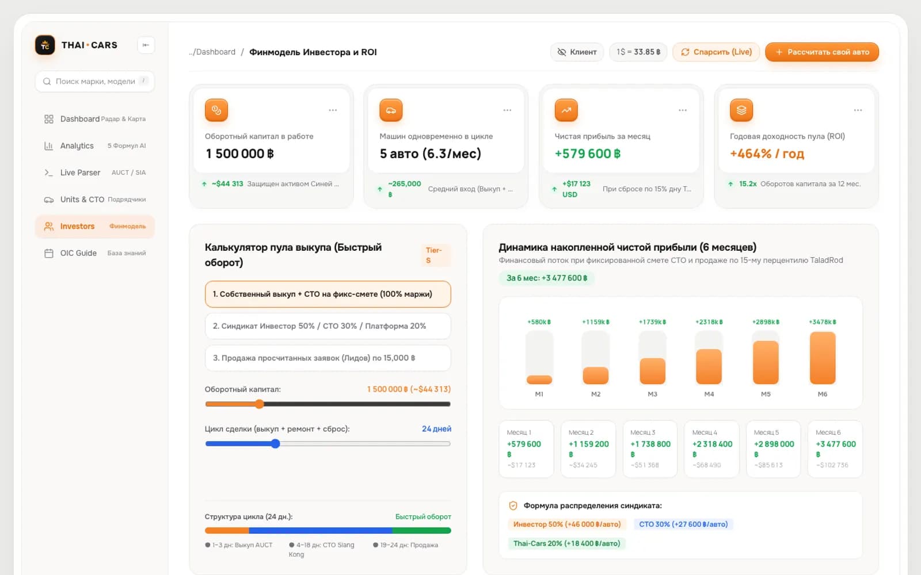Screen dimensions: 921x575
Task: Collapse the sidebar with the arrow button
Action: (x=146, y=45)
